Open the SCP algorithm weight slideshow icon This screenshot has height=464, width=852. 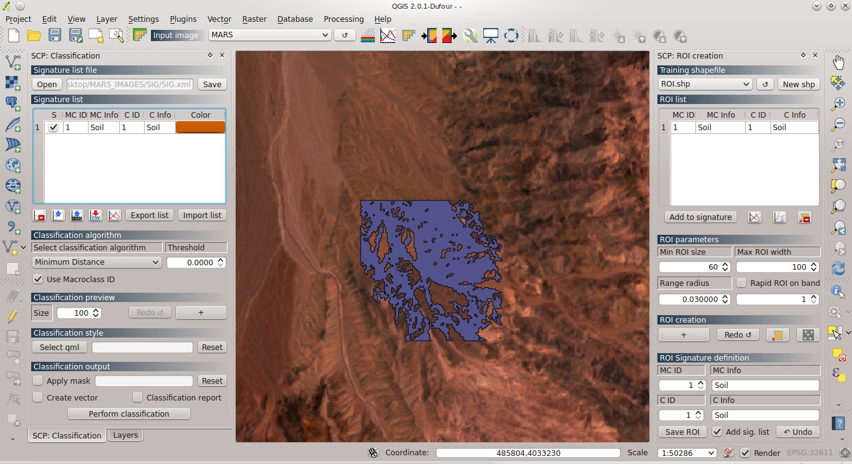(491, 36)
